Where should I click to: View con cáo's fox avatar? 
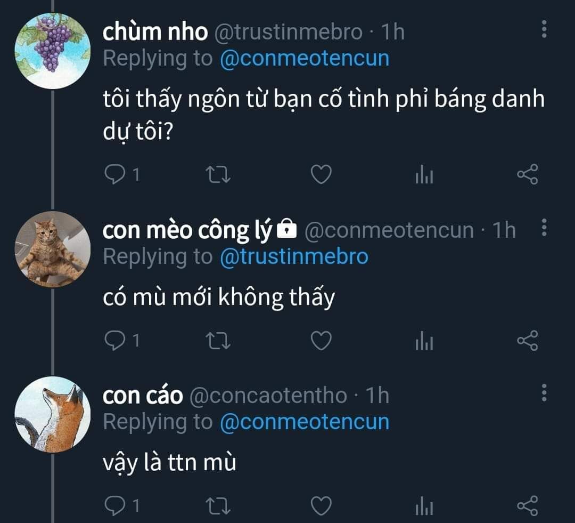tap(52, 414)
